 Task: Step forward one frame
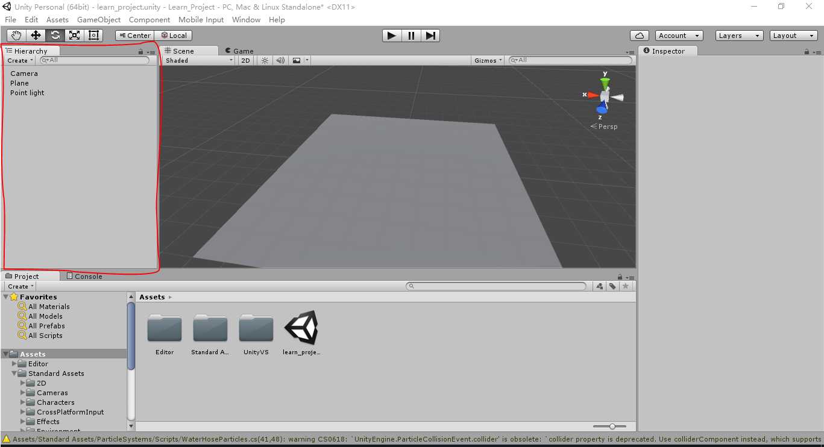click(x=430, y=36)
